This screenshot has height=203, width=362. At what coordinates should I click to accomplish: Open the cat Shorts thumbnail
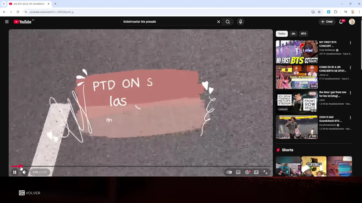[339, 166]
